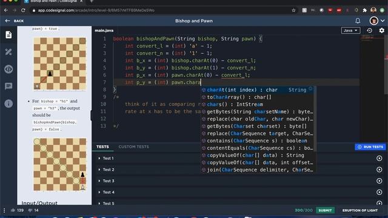Click the notifications bell icon

[x=358, y=21]
